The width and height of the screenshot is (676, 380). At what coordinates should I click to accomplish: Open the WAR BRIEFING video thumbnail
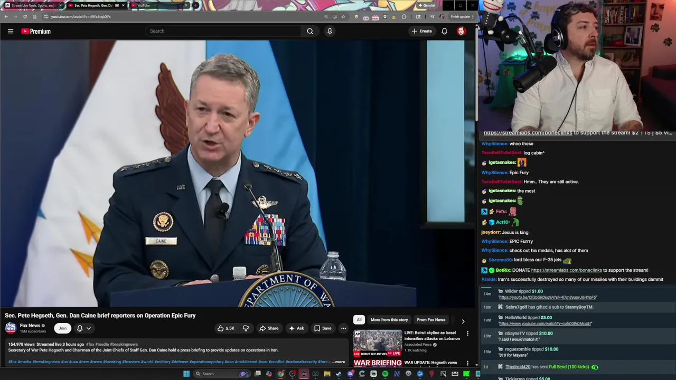point(378,363)
